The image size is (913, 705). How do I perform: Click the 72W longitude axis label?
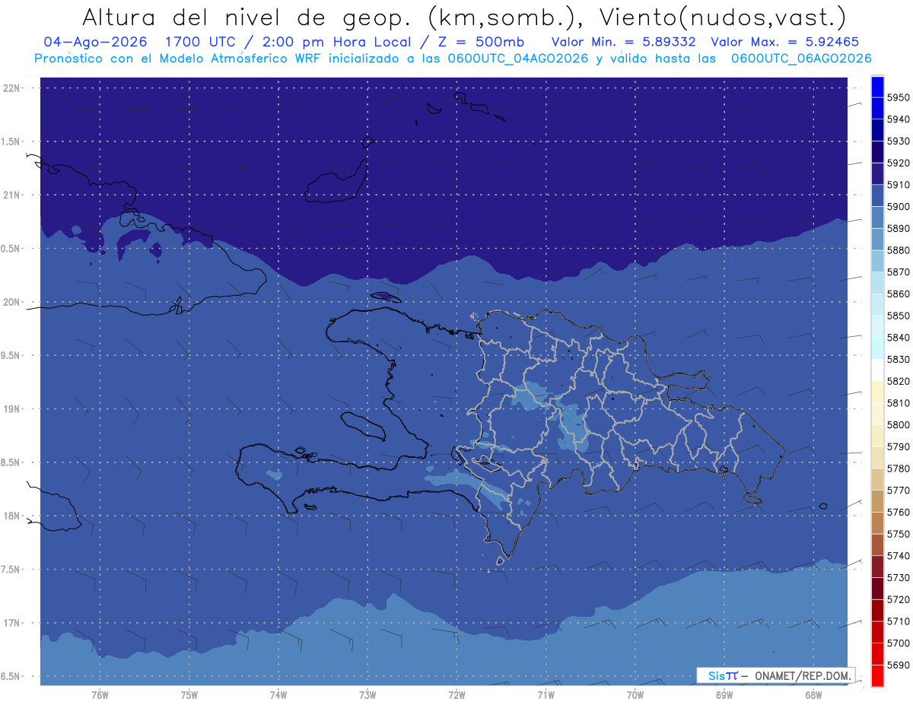coord(456,695)
